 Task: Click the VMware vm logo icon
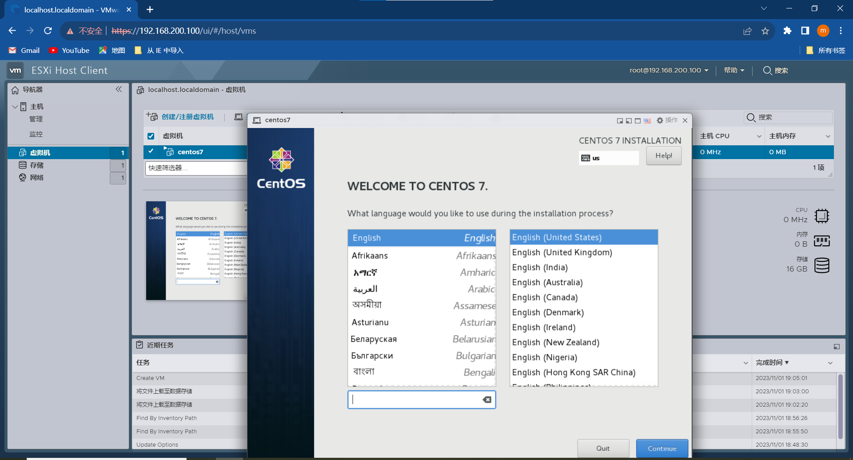coord(16,70)
